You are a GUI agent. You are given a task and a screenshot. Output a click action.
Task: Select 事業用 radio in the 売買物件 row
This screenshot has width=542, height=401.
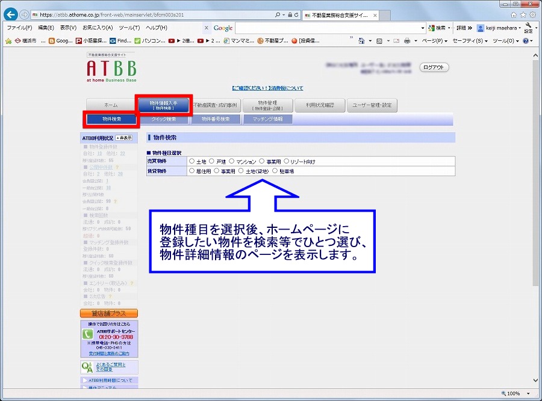[262, 161]
